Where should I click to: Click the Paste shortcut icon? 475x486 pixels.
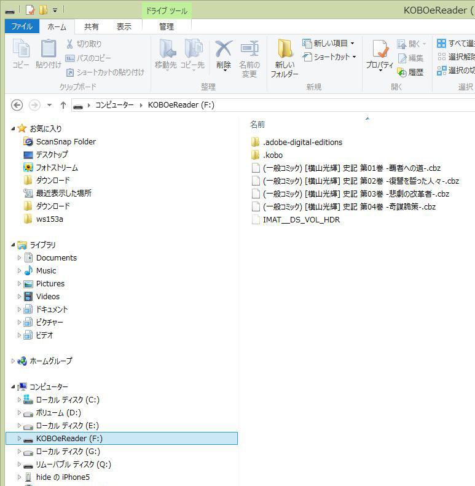[70, 73]
